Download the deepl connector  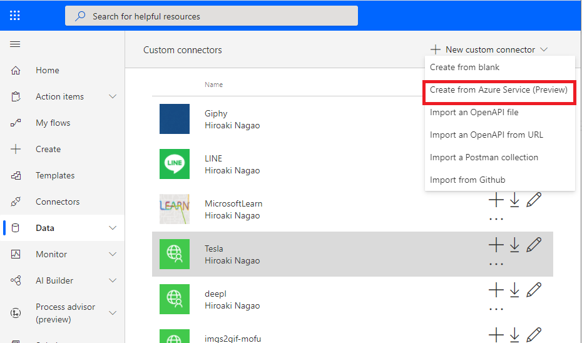point(514,290)
